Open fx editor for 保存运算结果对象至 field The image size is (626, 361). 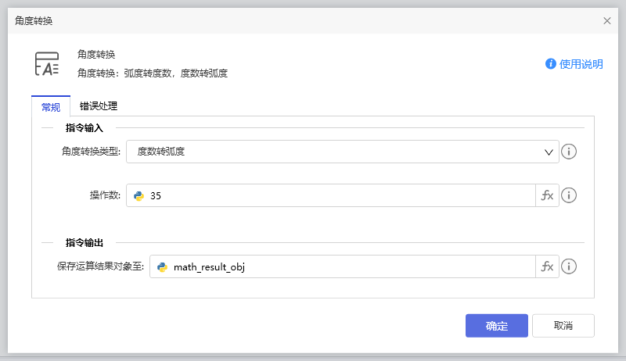click(547, 266)
